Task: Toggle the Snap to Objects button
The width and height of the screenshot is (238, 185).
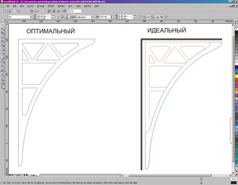Action: pyautogui.click(x=149, y=17)
